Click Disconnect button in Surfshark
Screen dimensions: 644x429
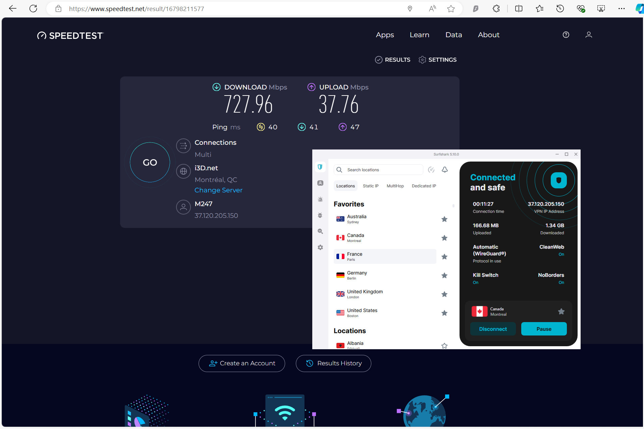coord(493,329)
